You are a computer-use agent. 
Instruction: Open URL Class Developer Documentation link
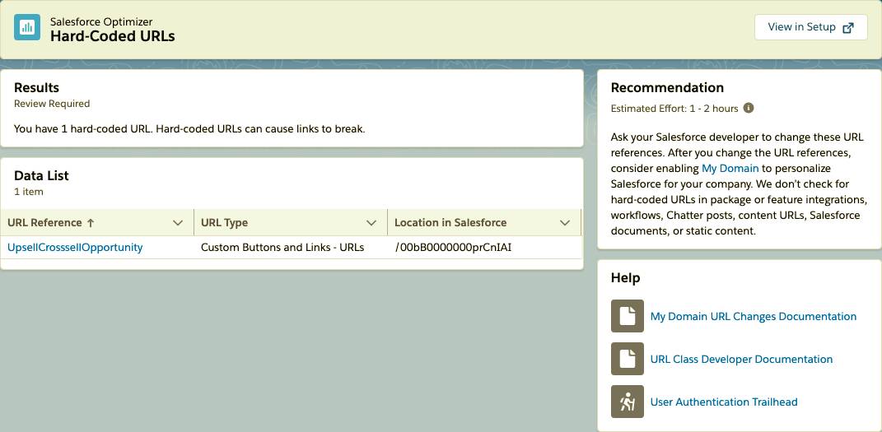(741, 359)
